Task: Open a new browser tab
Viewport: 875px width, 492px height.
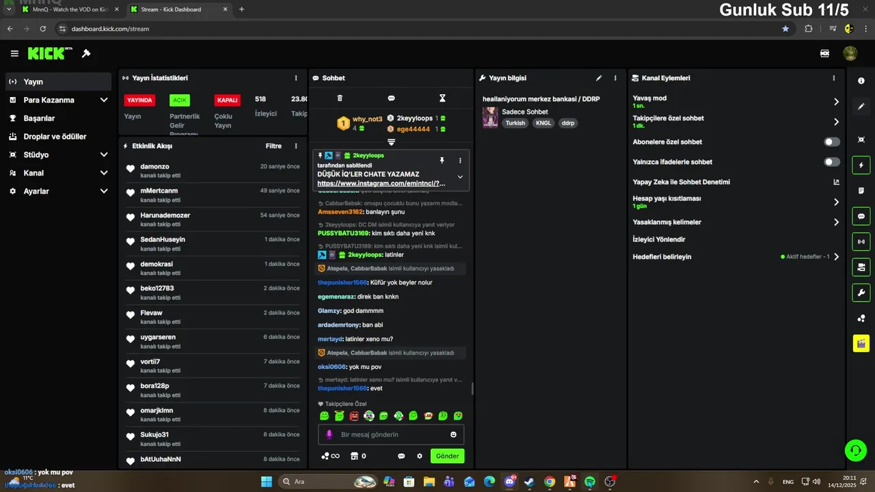Action: click(x=241, y=10)
